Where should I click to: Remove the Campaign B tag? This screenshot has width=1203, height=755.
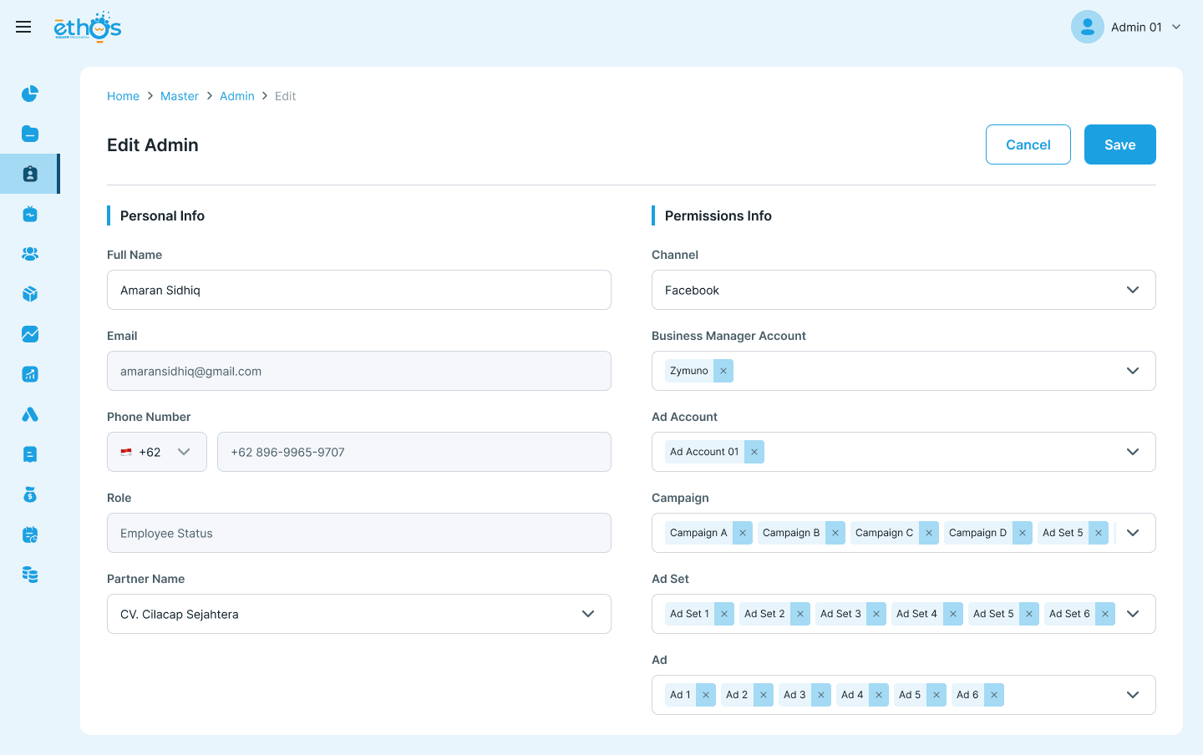[x=835, y=533]
